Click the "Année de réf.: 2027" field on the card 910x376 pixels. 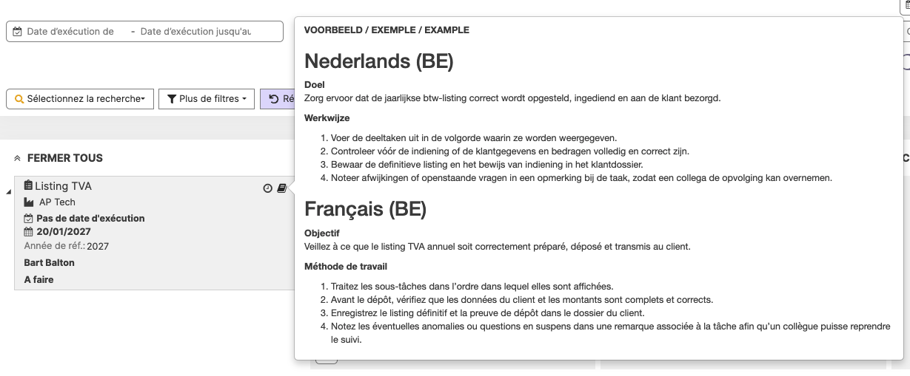point(67,246)
